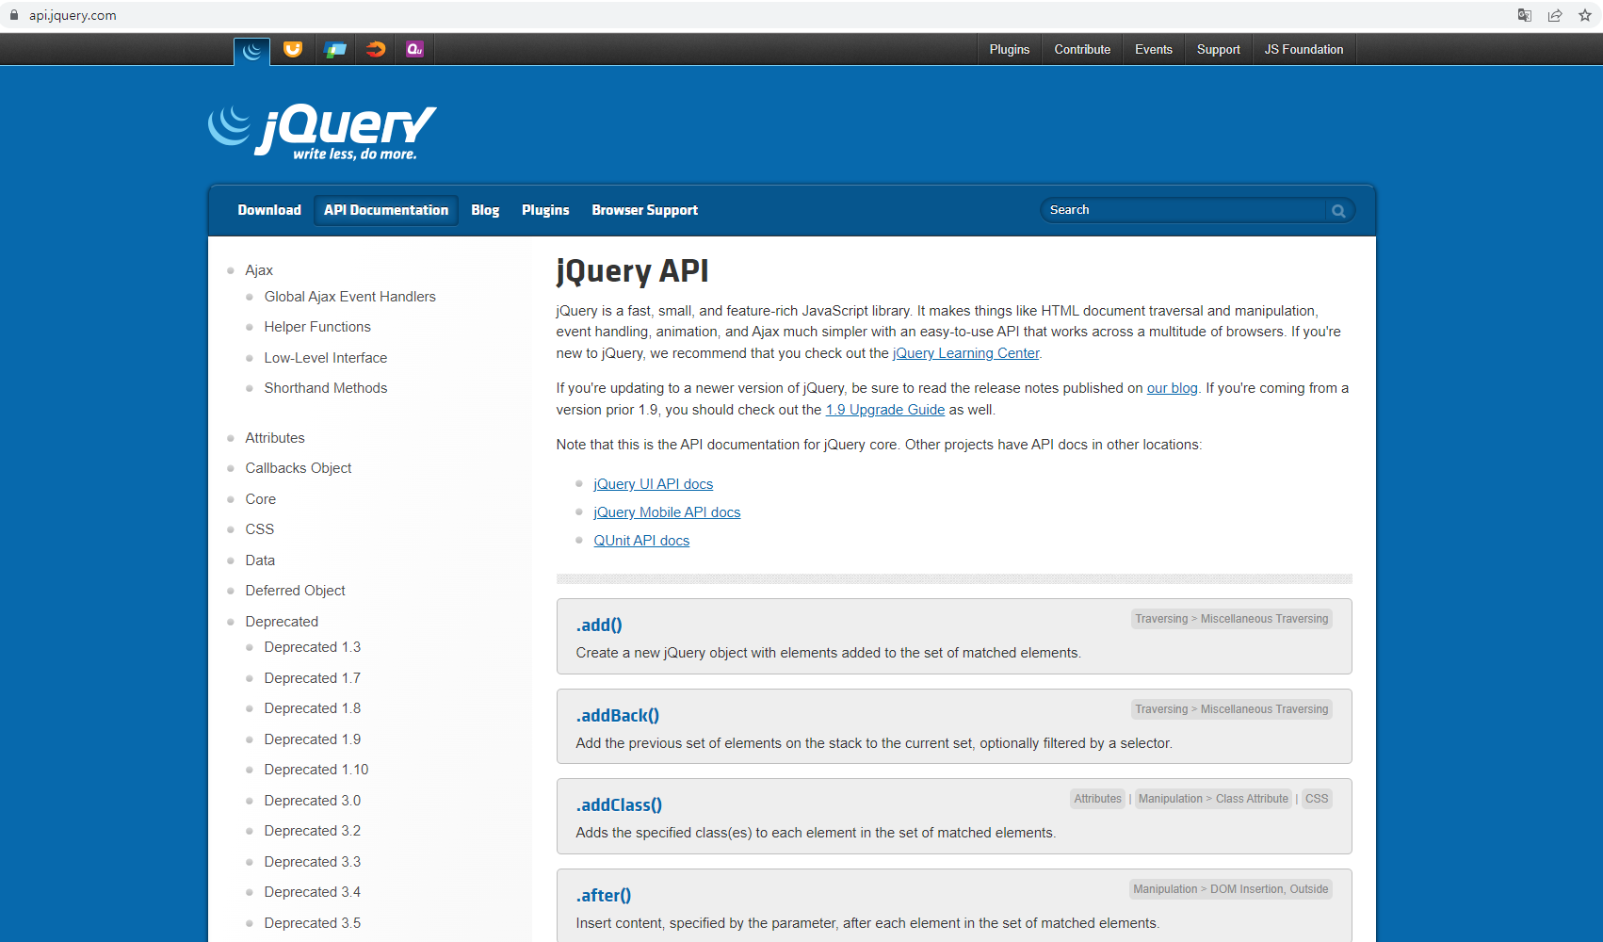This screenshot has height=942, width=1603.
Task: Click Miscellaneous Traversing tag on .addBack()
Action: point(1264,709)
